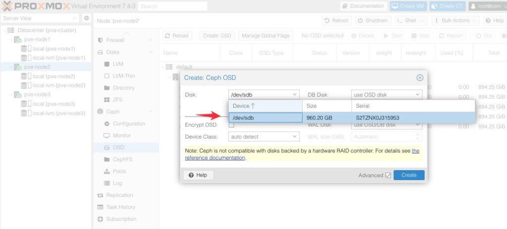507x229 pixels.
Task: Open the Documentation button
Action: tap(363, 6)
